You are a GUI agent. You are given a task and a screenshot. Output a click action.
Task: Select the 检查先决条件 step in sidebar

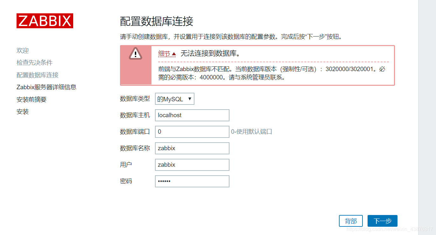[x=34, y=63]
